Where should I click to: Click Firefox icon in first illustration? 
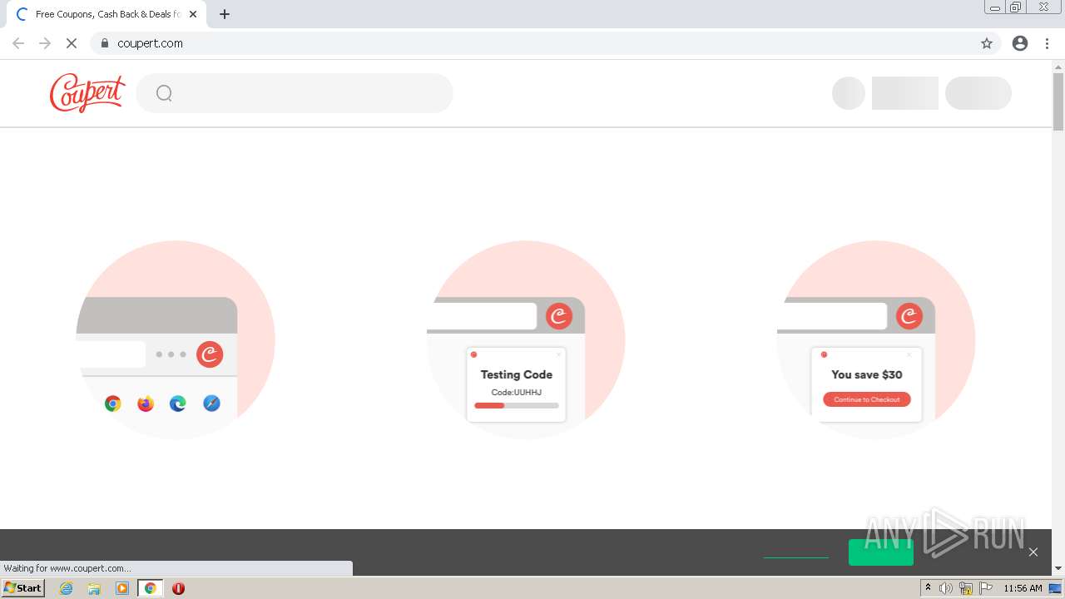click(x=146, y=403)
